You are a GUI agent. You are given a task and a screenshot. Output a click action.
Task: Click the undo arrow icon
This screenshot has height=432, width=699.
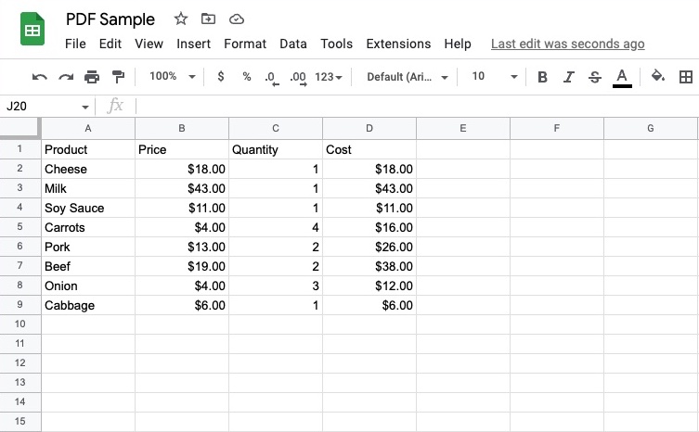click(39, 77)
